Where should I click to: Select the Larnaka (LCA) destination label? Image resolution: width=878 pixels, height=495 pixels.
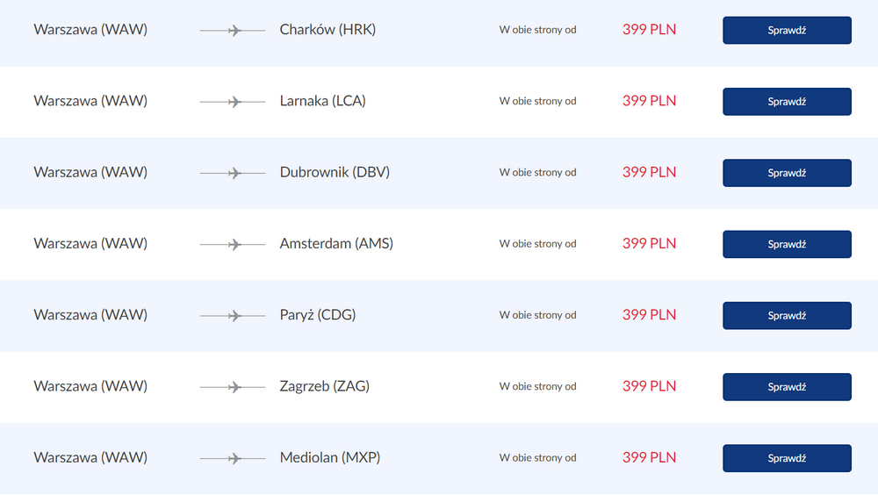[x=322, y=101]
